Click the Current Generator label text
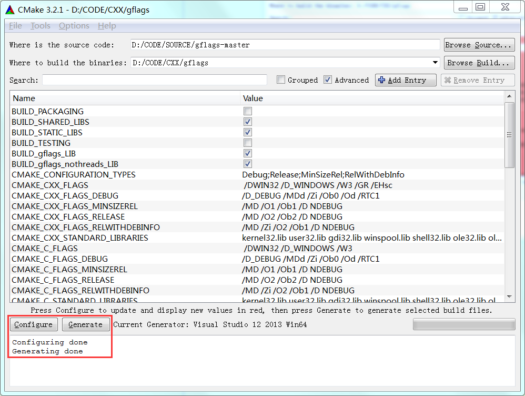The image size is (525, 396). pyautogui.click(x=210, y=324)
